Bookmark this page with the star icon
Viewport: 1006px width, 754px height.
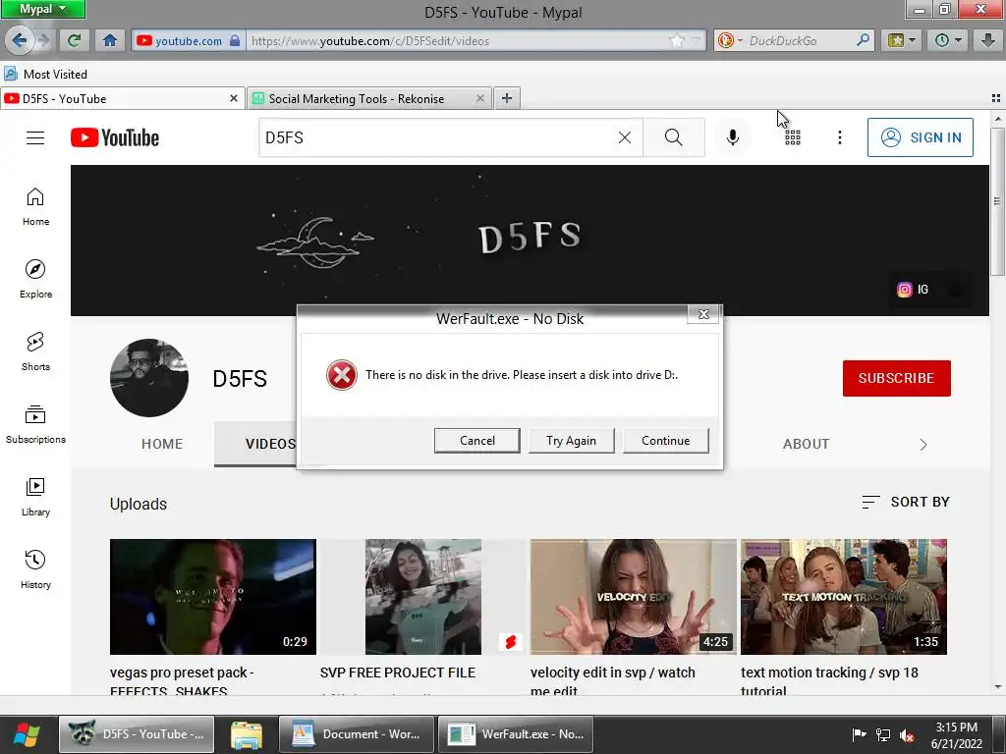677,41
